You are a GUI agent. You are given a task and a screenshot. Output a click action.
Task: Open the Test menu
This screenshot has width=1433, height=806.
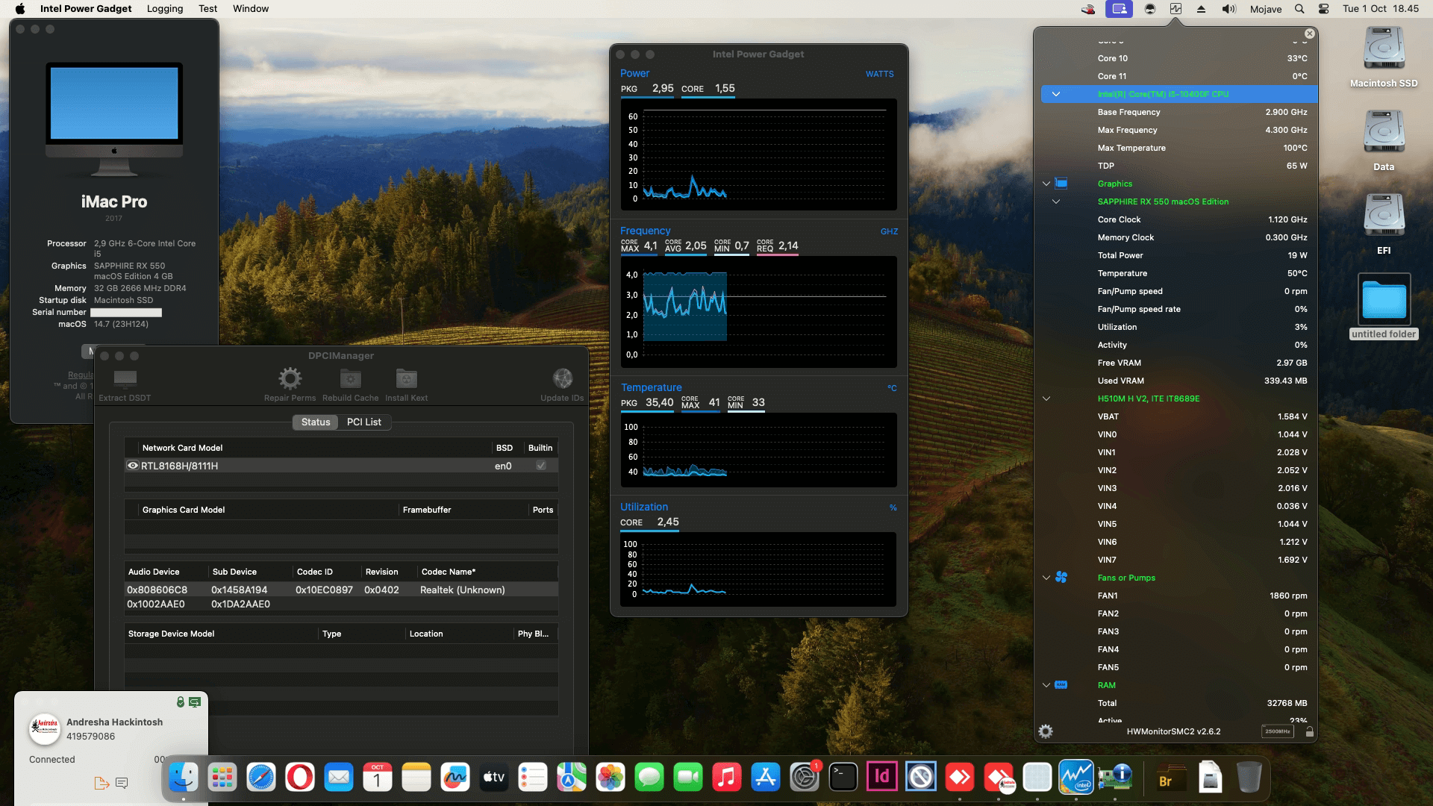208,9
